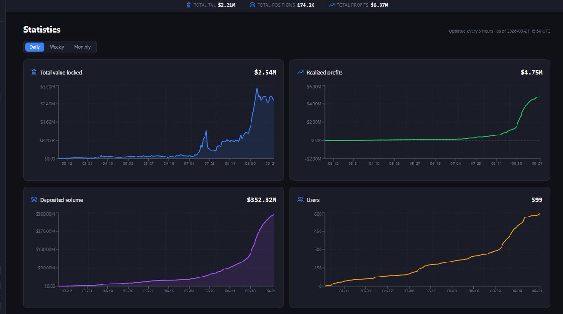The height and width of the screenshot is (314, 563).
Task: Click the Total Profits trend icon in header
Action: [332, 5]
